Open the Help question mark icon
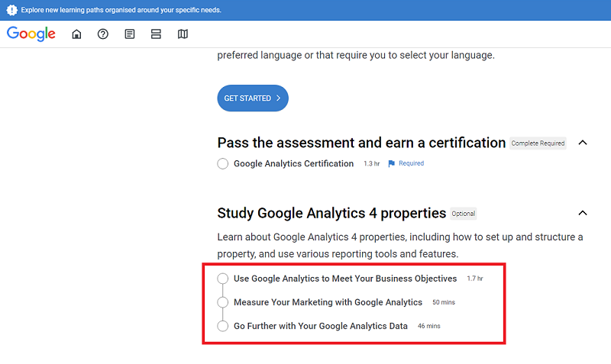Image resolution: width=611 pixels, height=364 pixels. click(x=103, y=34)
